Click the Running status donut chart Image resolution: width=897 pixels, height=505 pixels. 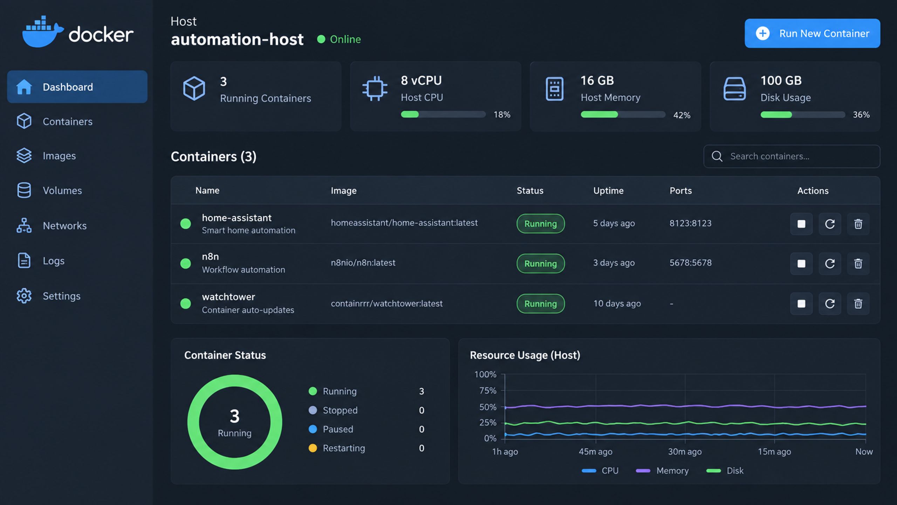point(234,422)
